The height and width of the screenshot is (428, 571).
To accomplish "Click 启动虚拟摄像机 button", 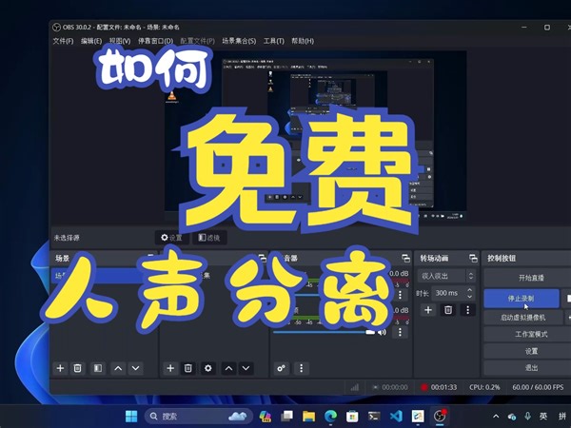I will 522,318.
